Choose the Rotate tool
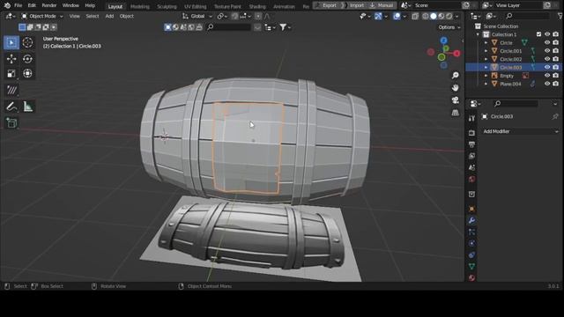The image size is (564, 317). [27, 59]
